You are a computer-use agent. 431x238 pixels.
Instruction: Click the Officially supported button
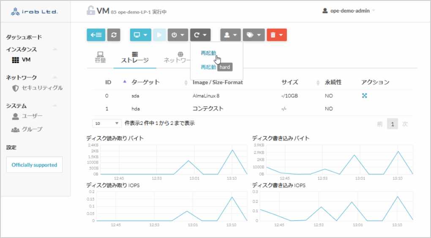(34, 165)
